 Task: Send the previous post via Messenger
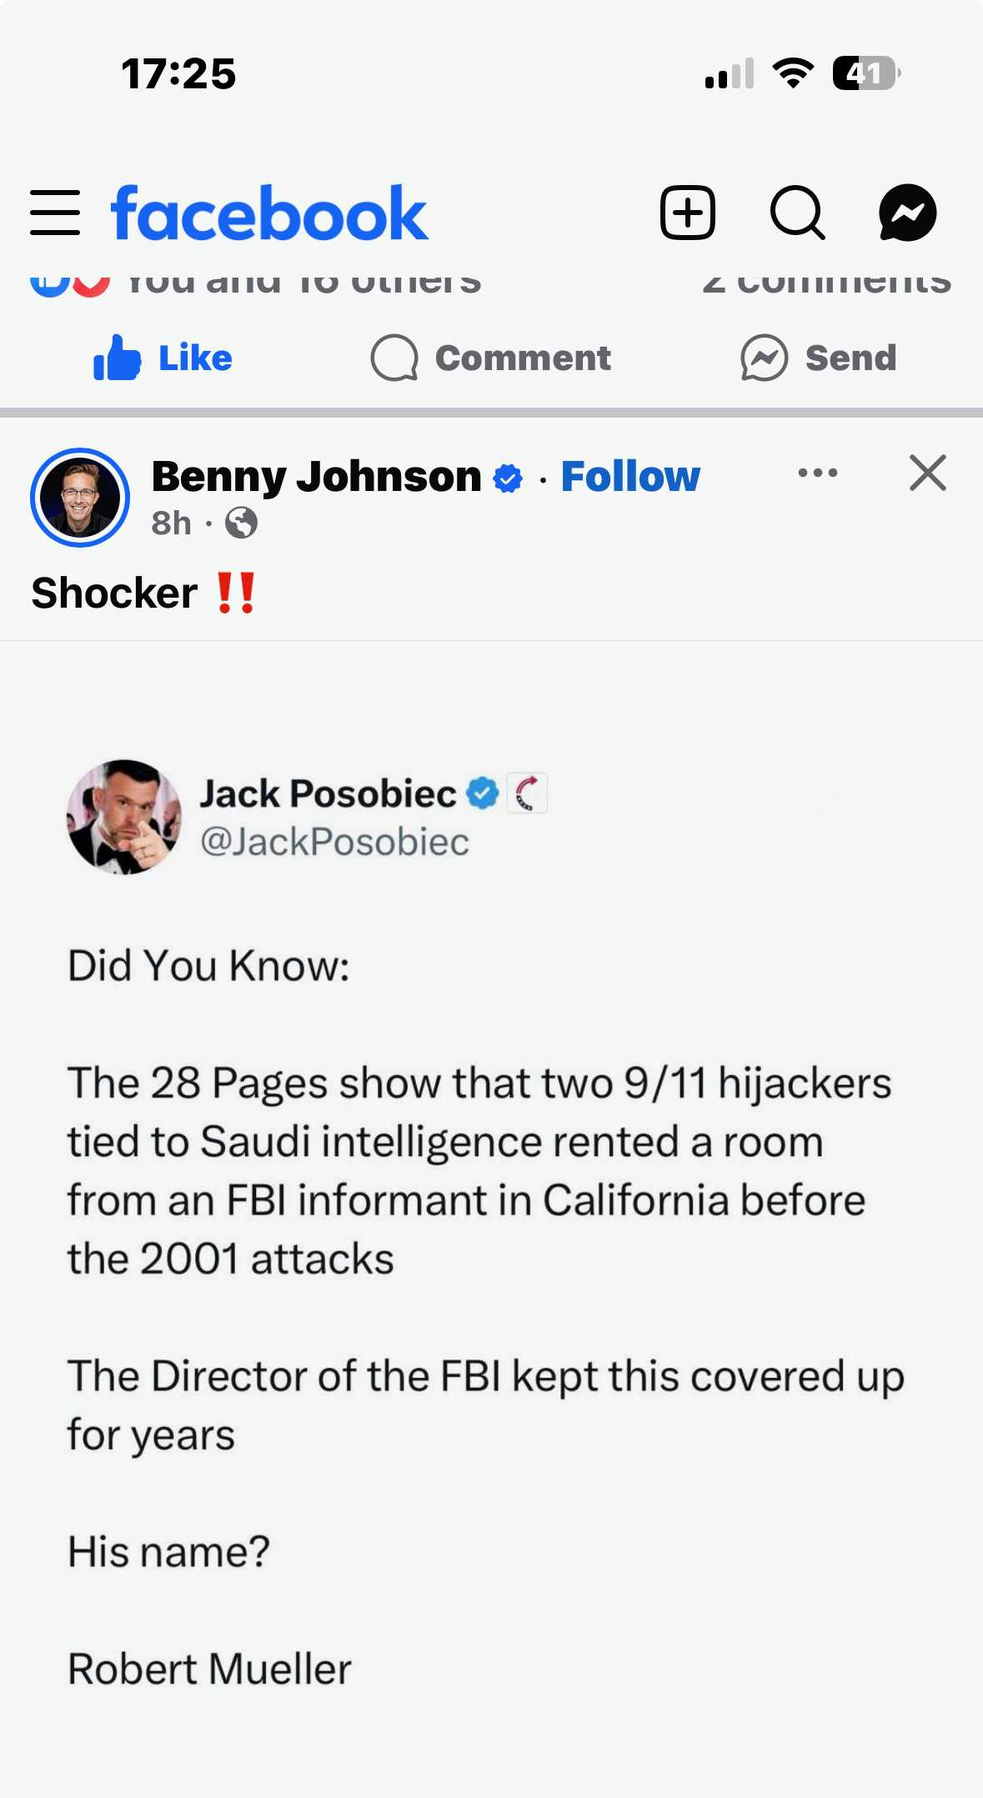[819, 358]
